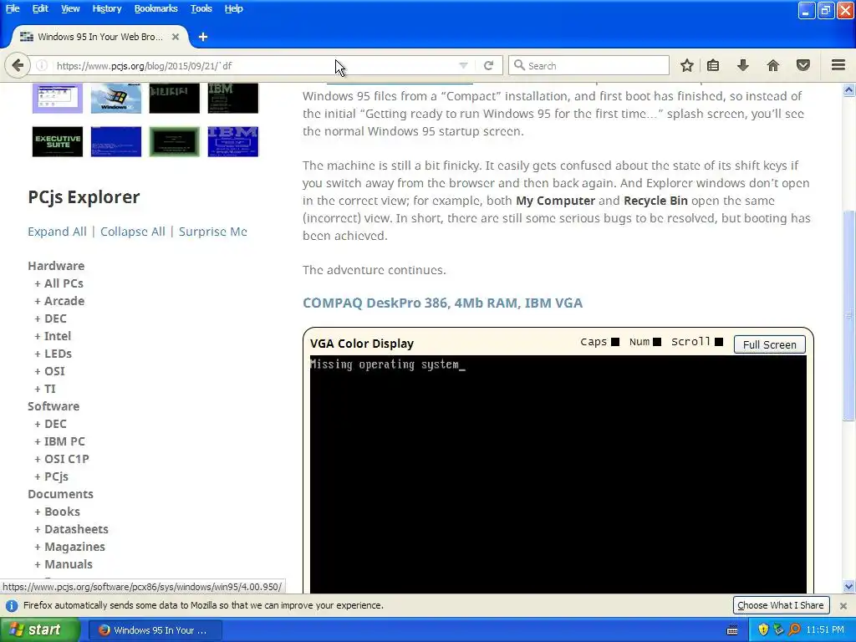Open Windows logo thumbnail
Screen dimensions: 856x642
pos(115,99)
